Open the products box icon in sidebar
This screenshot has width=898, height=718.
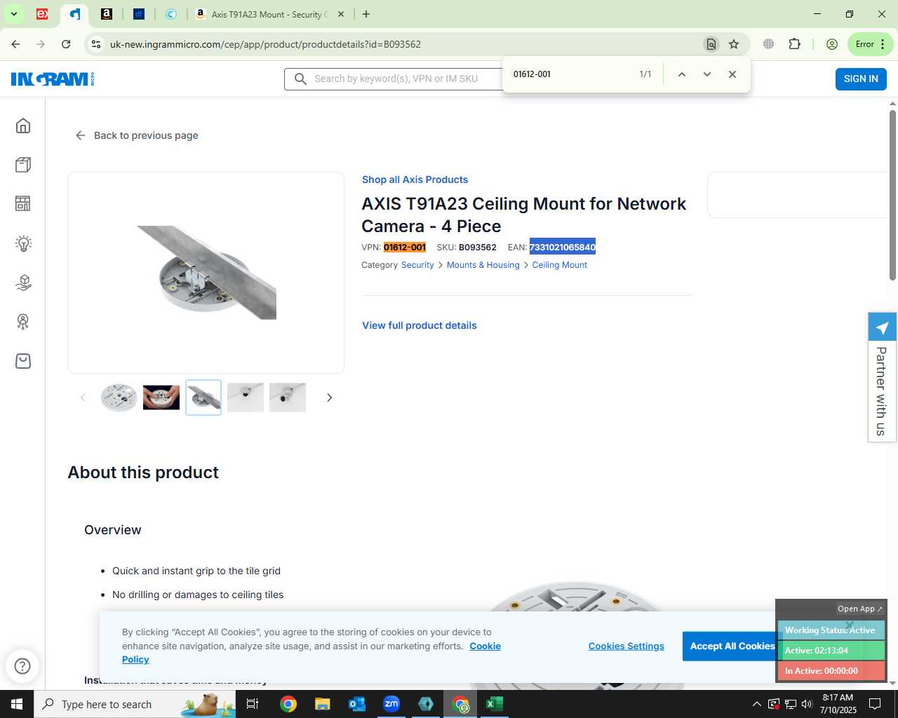coord(23,165)
